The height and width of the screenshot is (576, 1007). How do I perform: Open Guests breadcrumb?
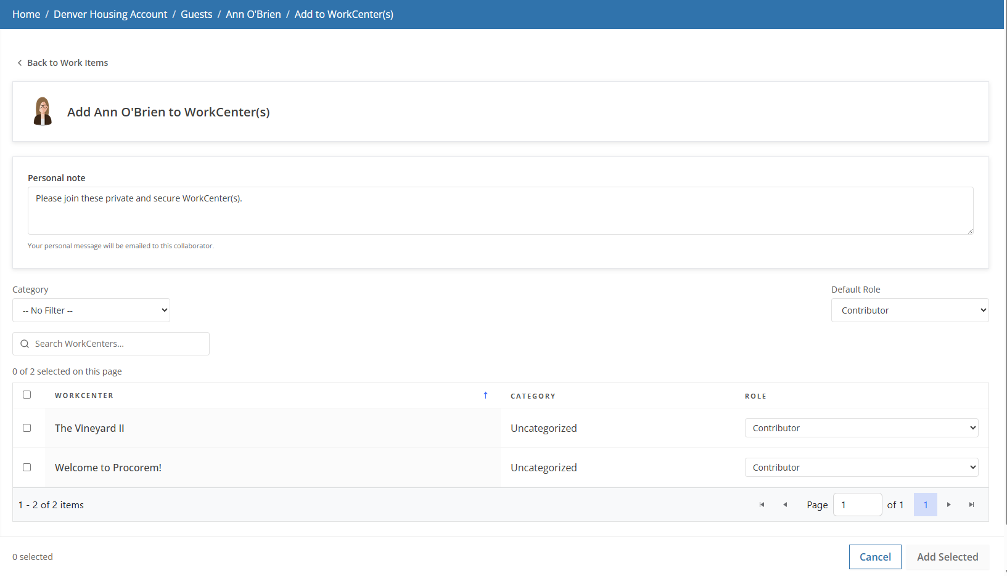click(x=196, y=14)
